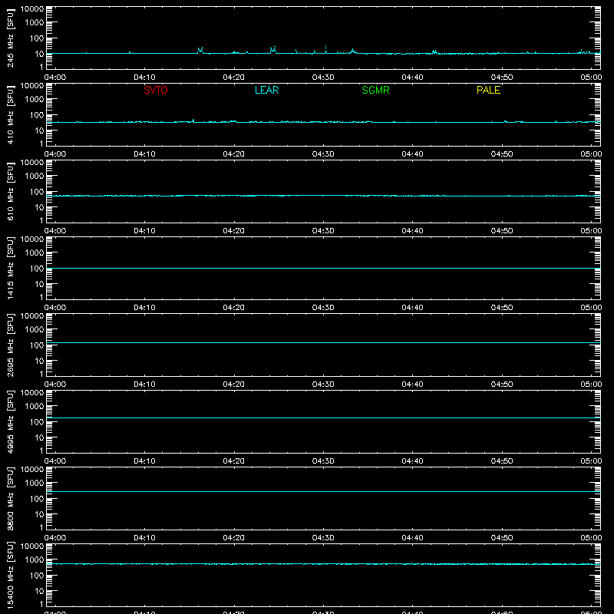Select the 610 MHz [SFU] axis title

pyautogui.click(x=10, y=191)
